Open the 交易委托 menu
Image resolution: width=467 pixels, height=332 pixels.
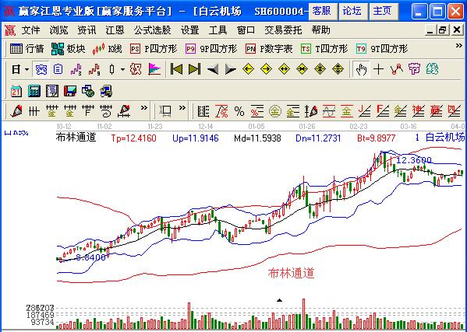[283, 30]
